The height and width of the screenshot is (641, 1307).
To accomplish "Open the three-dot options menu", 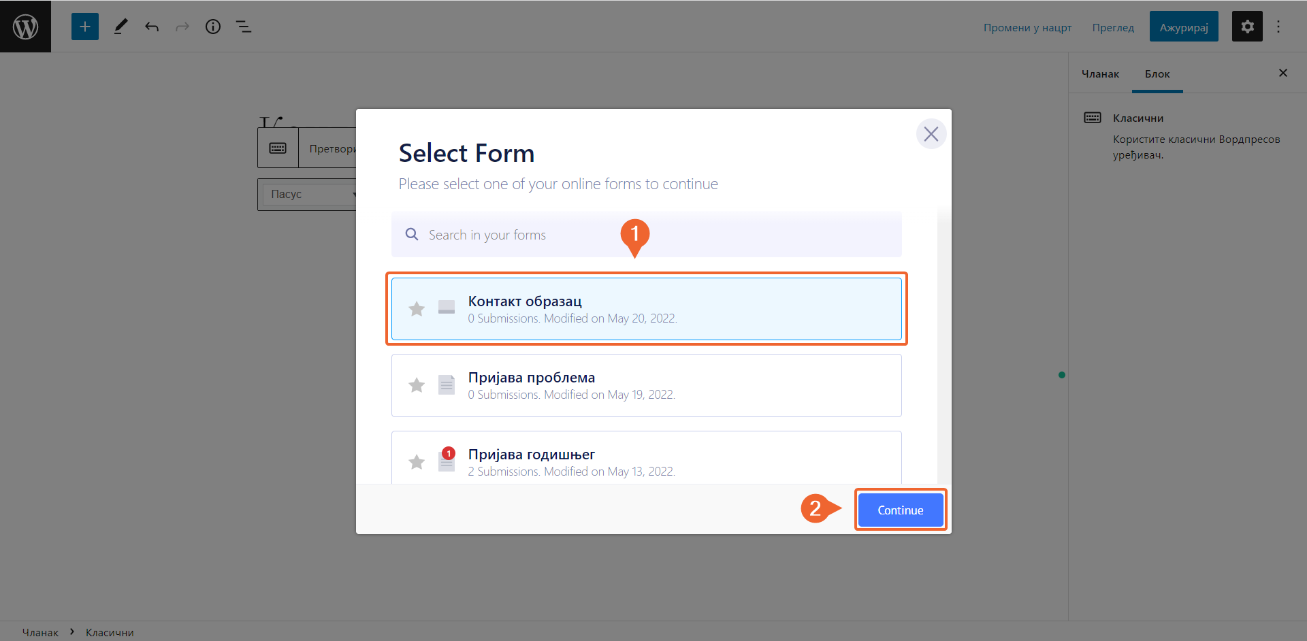I will point(1278,27).
